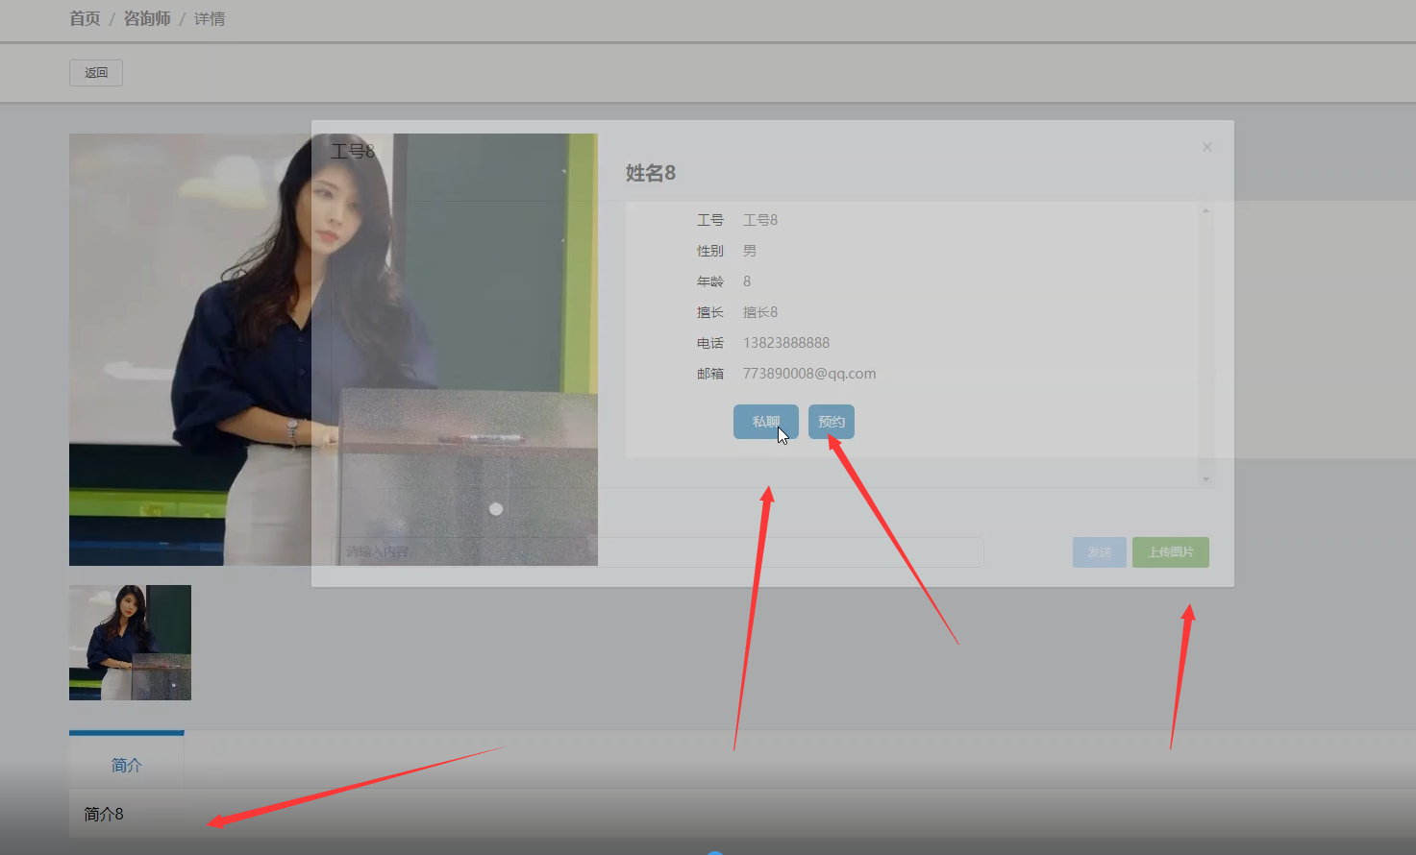
Task: Go to 首页 breadcrumb link
Action: coord(85,18)
